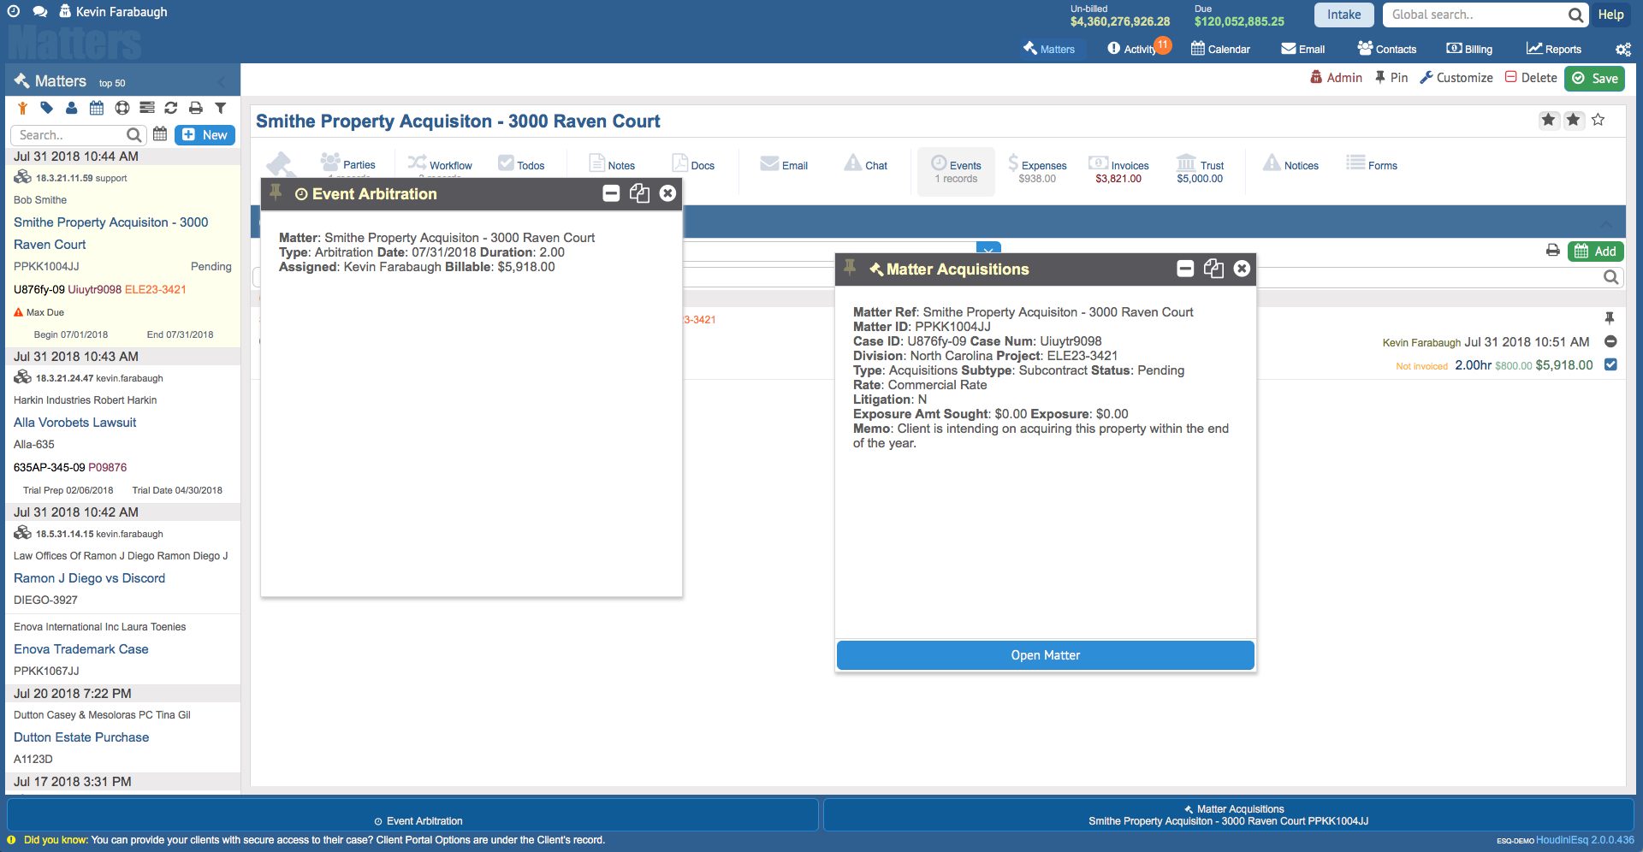Click the empty outline star rating icon
This screenshot has height=852, width=1643.
tap(1599, 120)
